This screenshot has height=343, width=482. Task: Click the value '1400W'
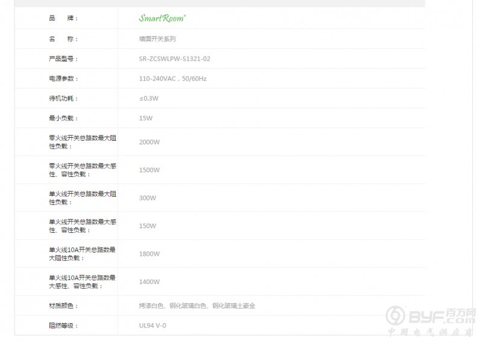[149, 282]
